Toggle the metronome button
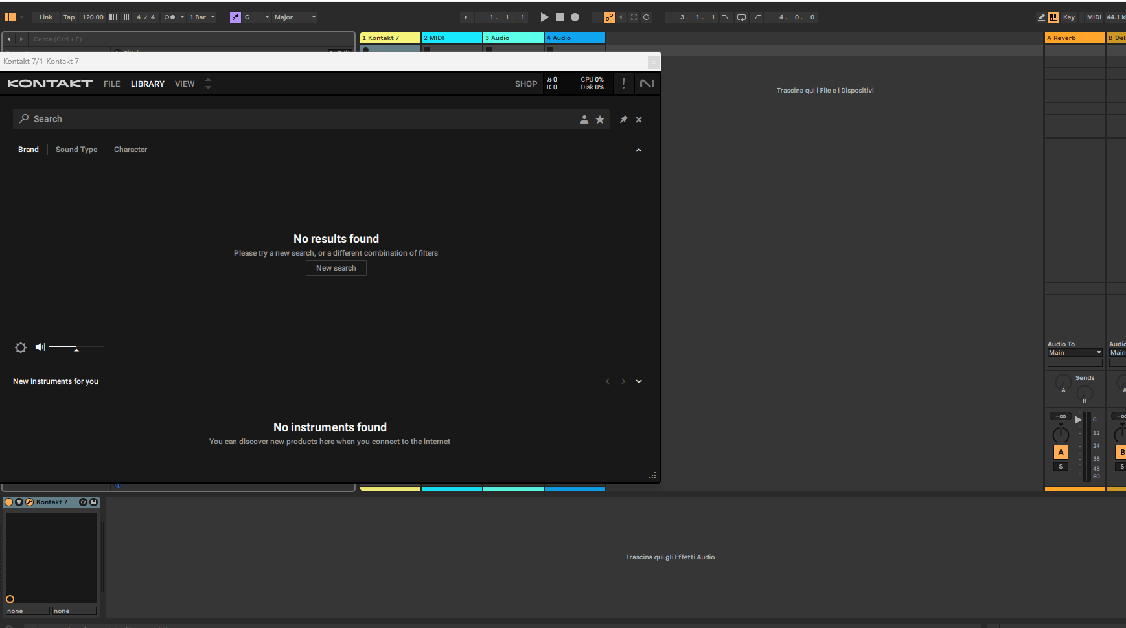 169,17
